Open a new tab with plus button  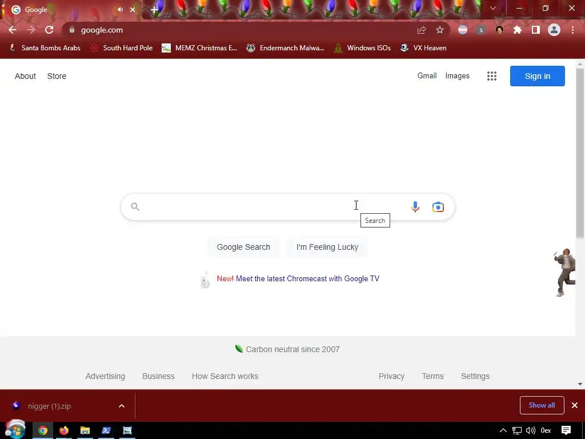click(x=154, y=10)
